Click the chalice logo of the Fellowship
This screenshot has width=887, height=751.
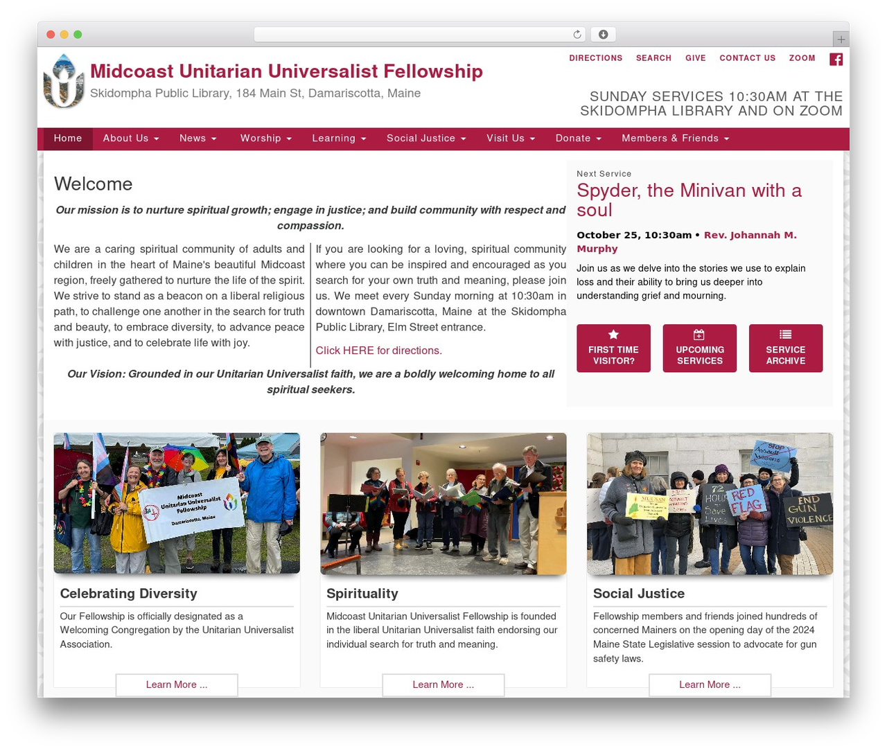pos(64,81)
